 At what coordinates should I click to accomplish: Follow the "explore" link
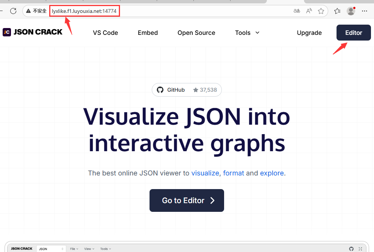272,173
